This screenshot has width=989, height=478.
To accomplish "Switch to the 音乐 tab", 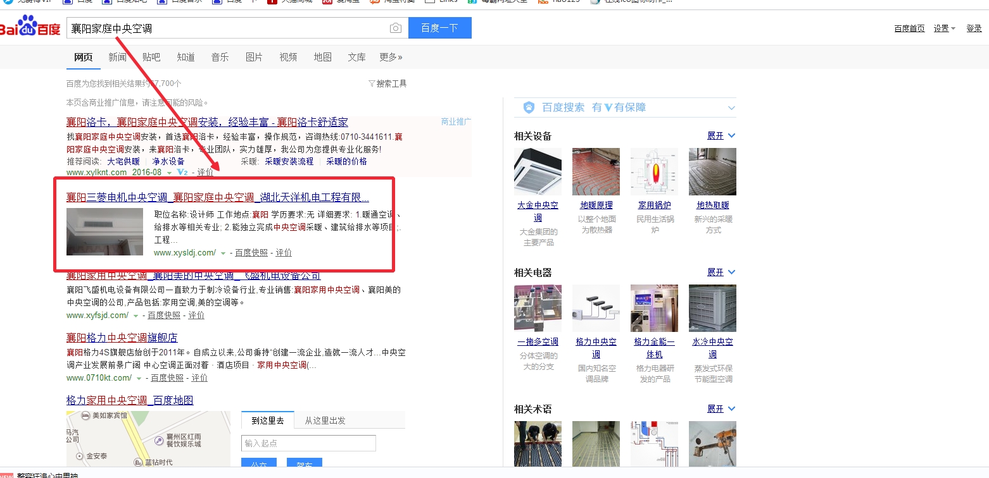I will tap(220, 57).
